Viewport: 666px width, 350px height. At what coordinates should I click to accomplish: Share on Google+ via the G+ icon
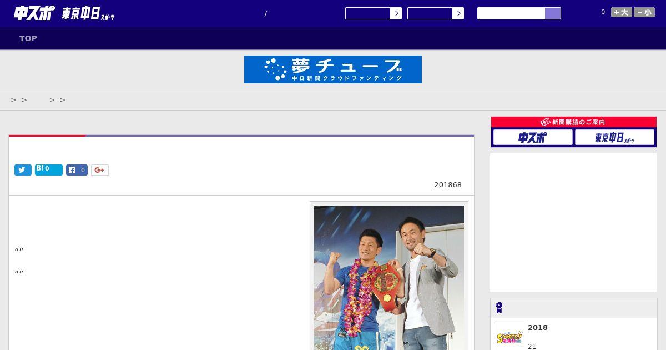100,170
